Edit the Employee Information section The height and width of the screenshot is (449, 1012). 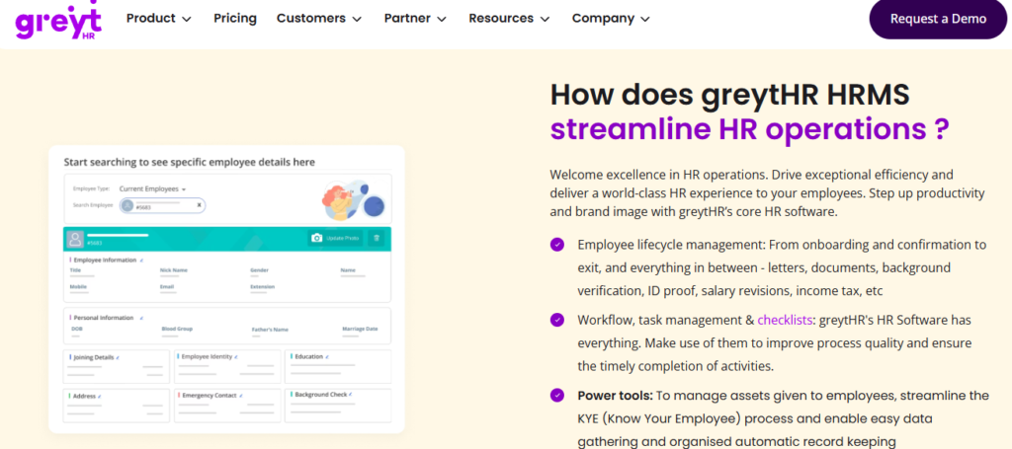click(142, 261)
